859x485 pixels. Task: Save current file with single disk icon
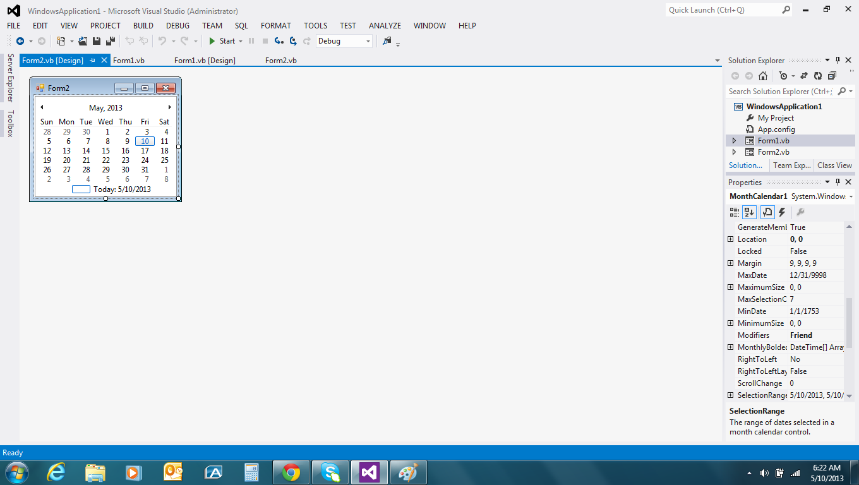[97, 41]
